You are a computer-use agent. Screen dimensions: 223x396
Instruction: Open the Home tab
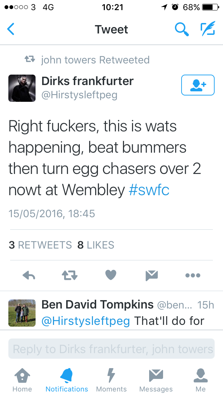click(x=22, y=380)
